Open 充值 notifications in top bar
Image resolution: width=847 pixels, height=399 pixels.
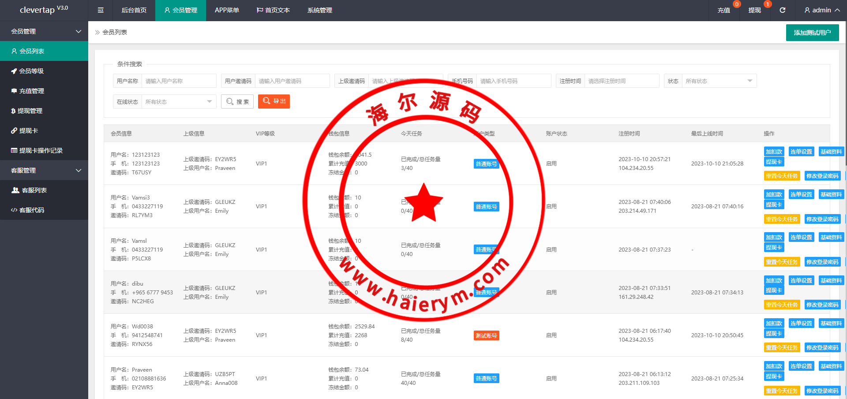723,10
